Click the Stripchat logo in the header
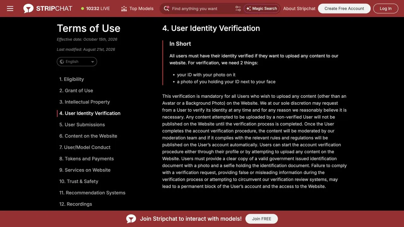404x227 pixels. (48, 9)
